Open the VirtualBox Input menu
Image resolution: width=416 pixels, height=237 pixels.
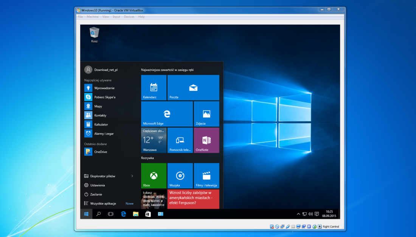tap(116, 17)
